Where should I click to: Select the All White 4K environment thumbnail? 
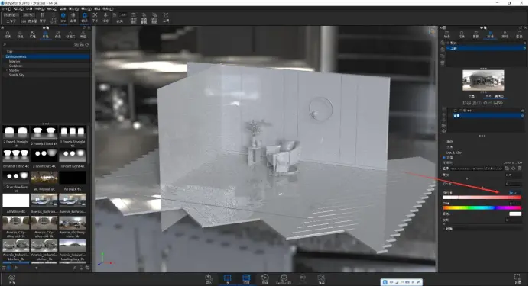coord(16,200)
